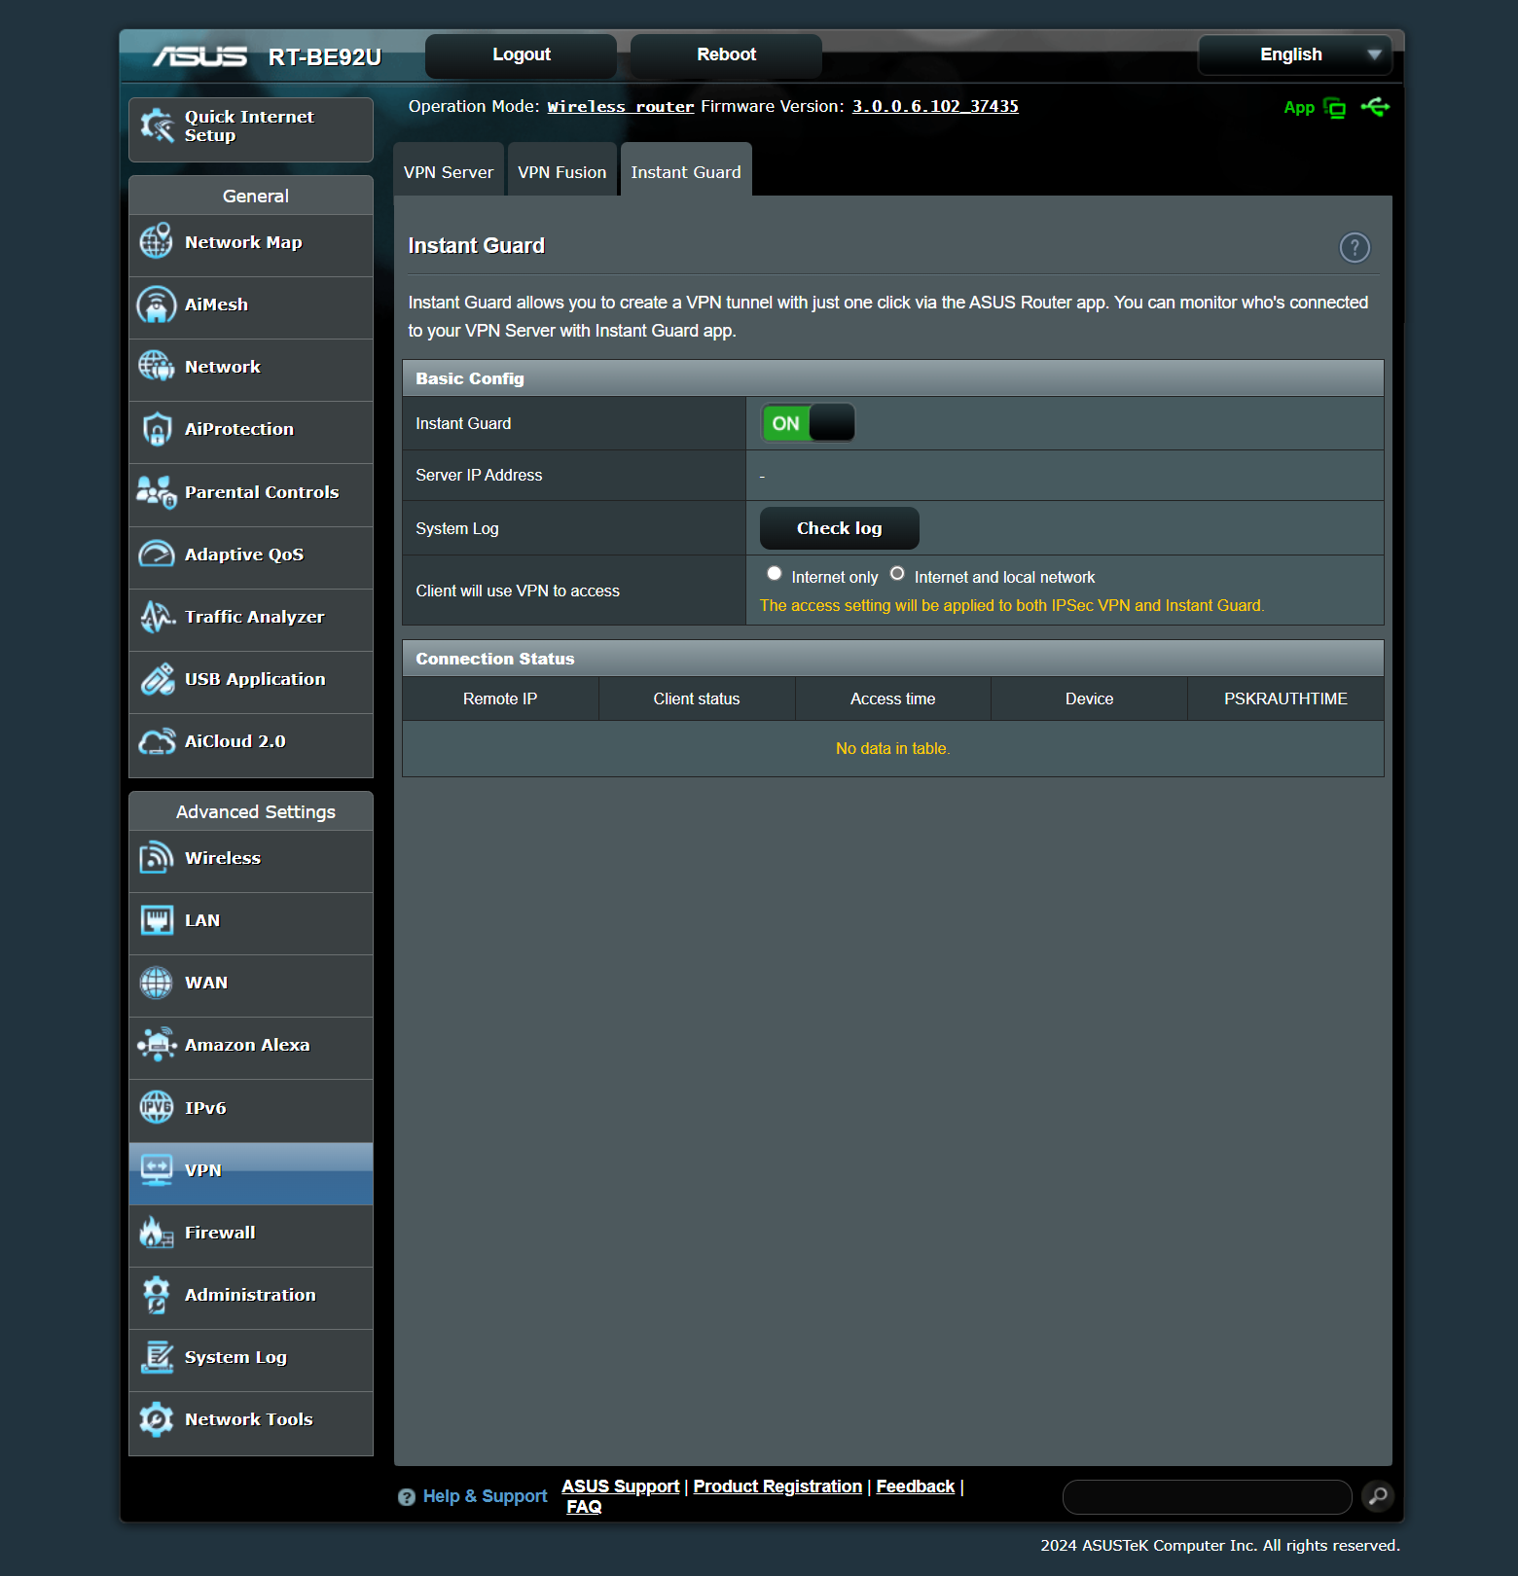This screenshot has width=1518, height=1576.
Task: Click the Remote IP column header
Action: click(500, 698)
